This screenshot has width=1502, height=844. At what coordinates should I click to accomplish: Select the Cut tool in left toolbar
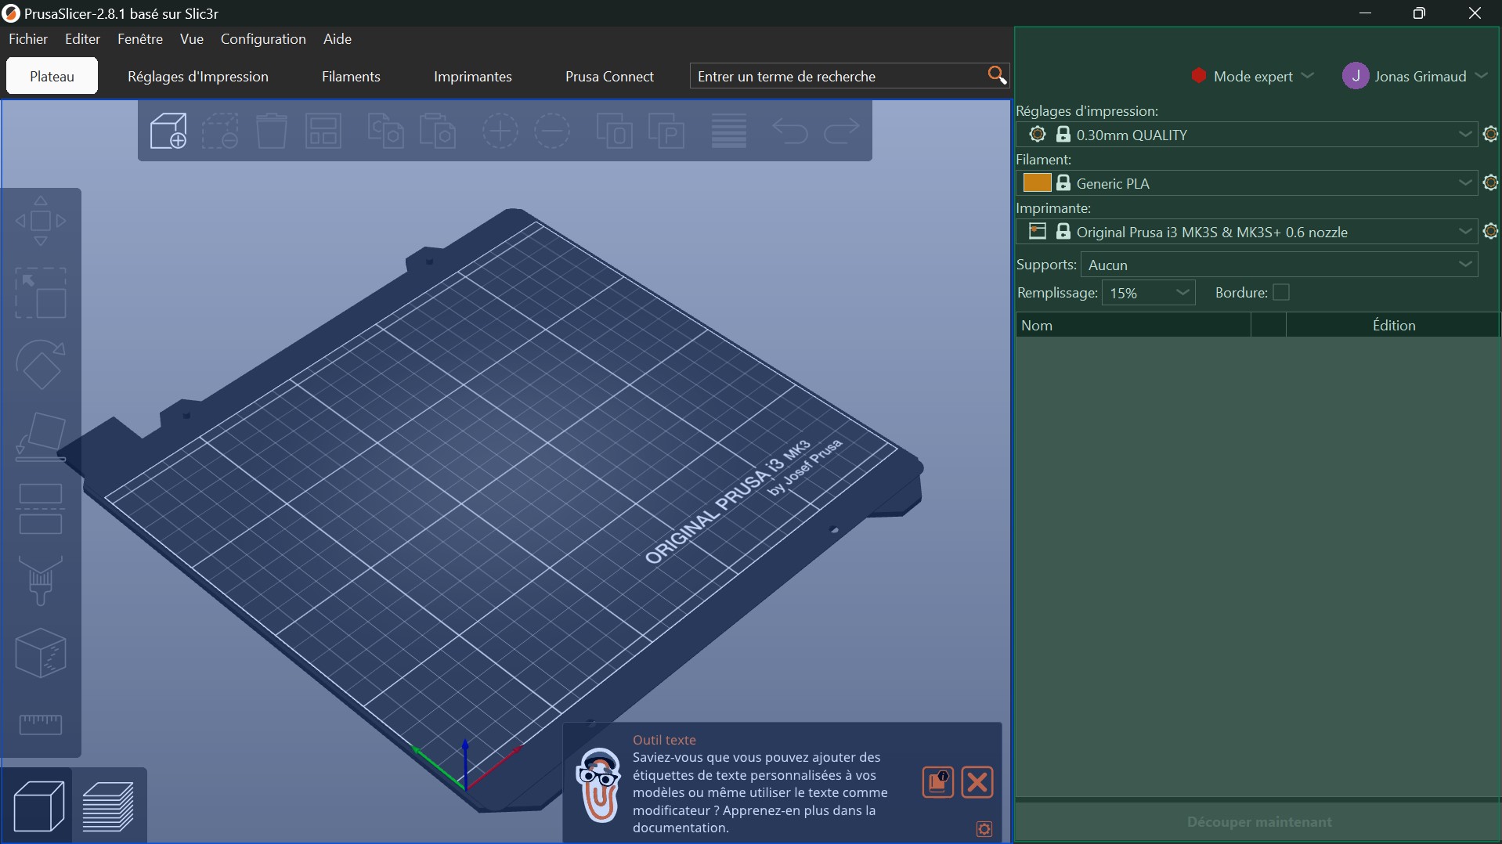pyautogui.click(x=41, y=509)
